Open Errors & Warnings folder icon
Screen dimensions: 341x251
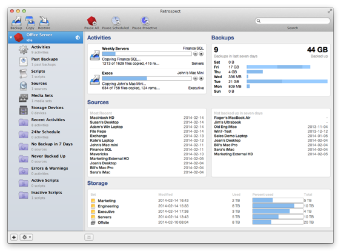click(x=23, y=171)
